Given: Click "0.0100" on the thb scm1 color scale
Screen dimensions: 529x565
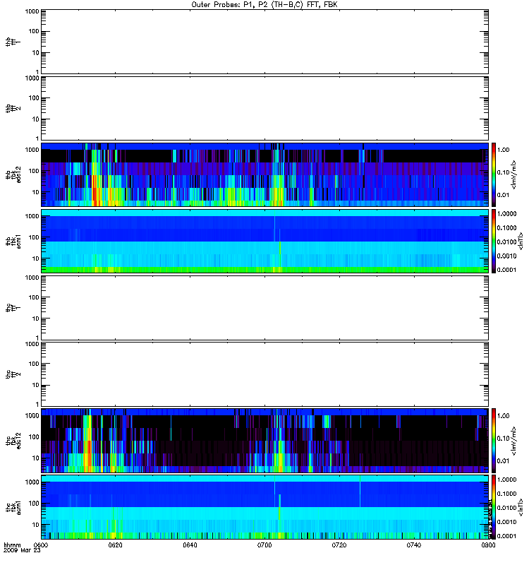Looking at the screenshot, I should coord(506,242).
